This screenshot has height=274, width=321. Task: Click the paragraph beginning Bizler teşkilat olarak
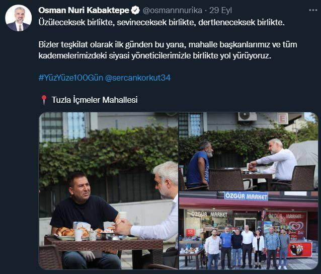click(x=168, y=50)
